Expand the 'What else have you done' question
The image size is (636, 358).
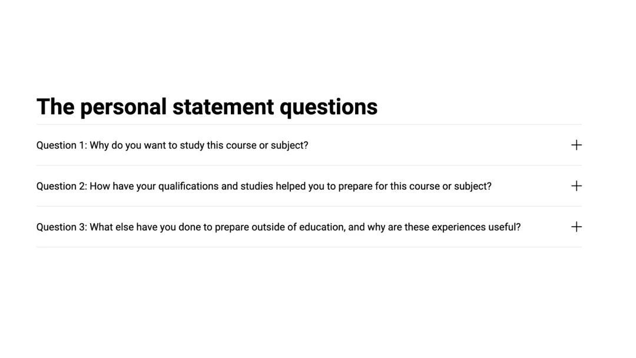[278, 227]
